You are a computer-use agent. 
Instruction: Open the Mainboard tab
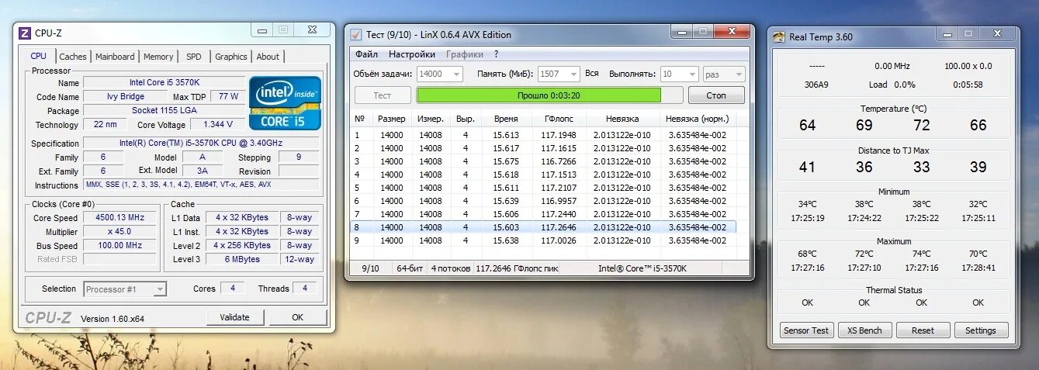pos(115,57)
